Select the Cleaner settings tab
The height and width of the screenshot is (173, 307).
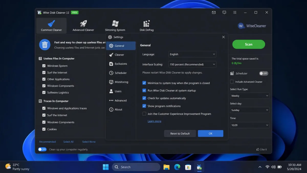click(x=121, y=55)
